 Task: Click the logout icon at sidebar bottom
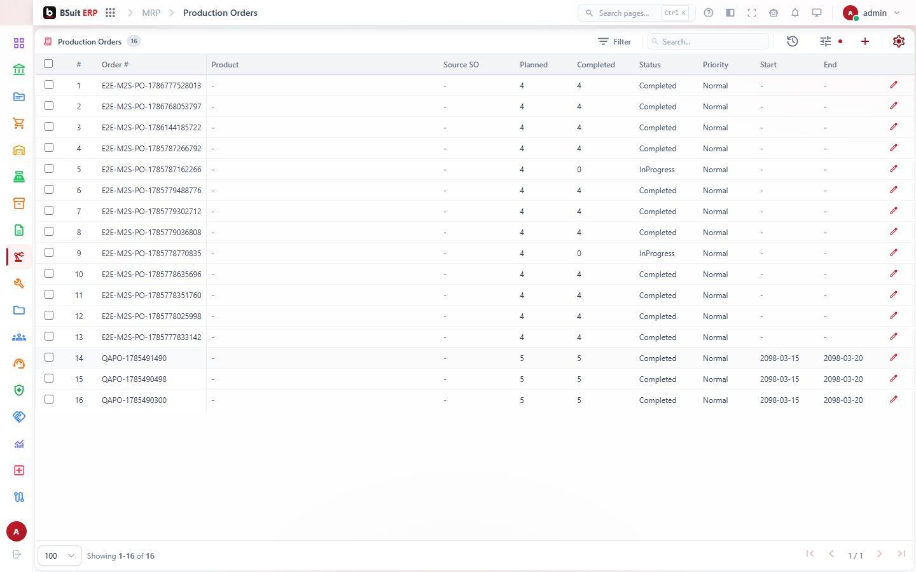tap(17, 554)
